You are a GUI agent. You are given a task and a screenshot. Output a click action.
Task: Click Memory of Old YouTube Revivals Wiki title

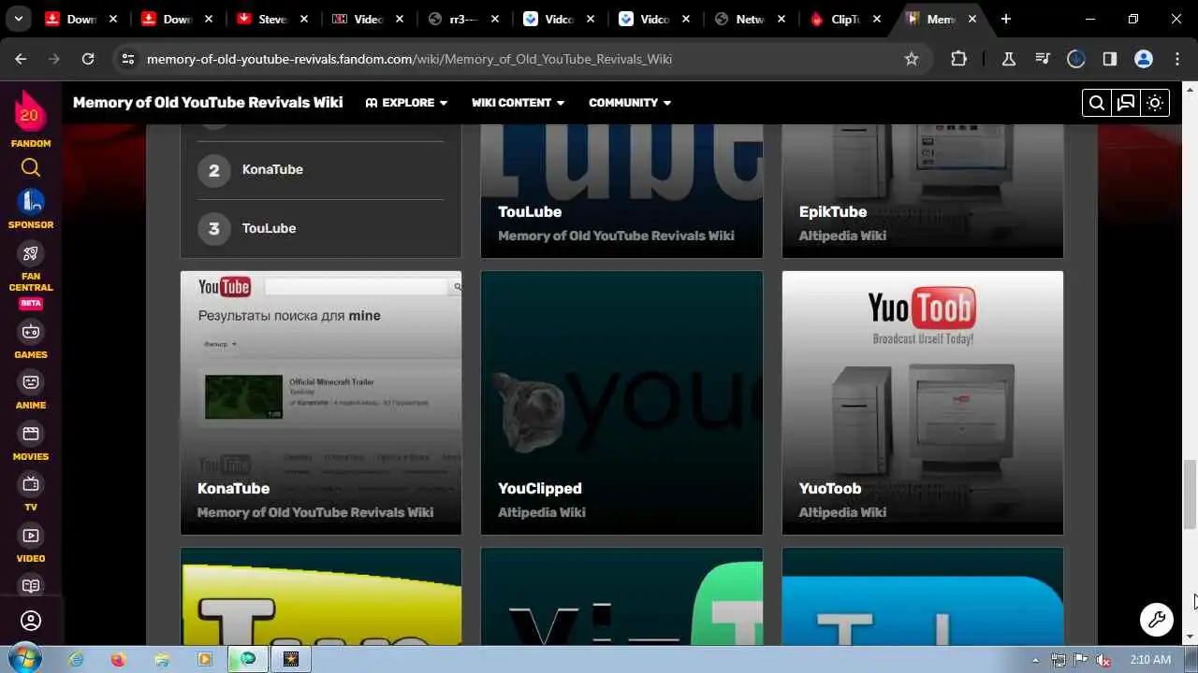[x=208, y=103]
